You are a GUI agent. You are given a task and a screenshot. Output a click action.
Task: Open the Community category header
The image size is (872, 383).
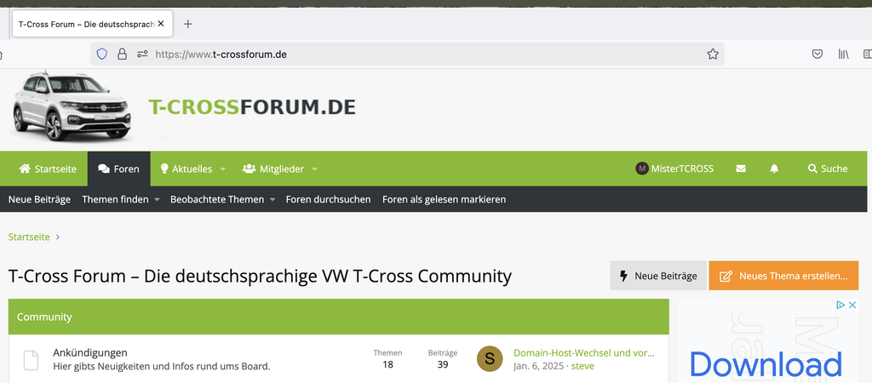44,317
